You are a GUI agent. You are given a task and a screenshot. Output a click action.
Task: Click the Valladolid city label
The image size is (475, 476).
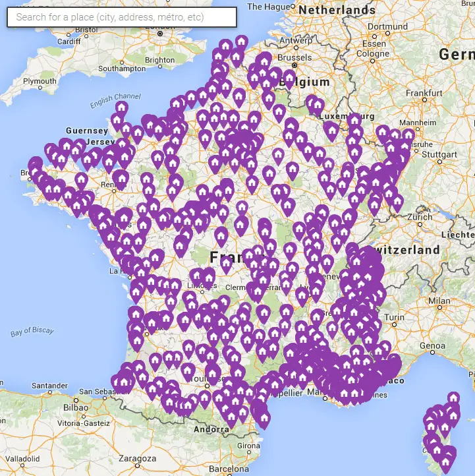pyautogui.click(x=22, y=458)
